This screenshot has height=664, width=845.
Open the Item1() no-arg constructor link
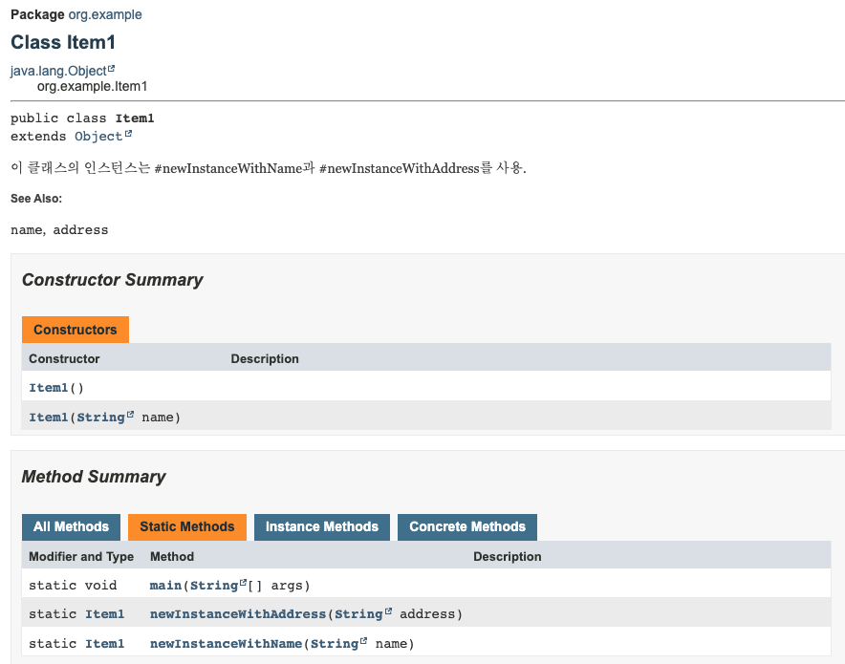tap(49, 388)
